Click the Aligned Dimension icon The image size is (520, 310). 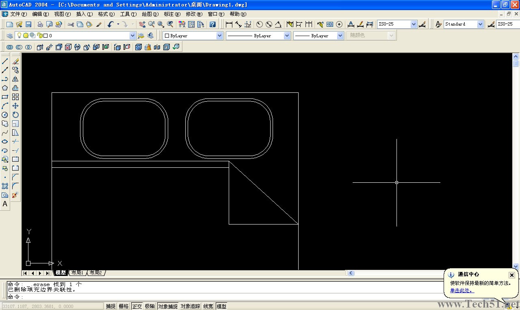[238, 24]
